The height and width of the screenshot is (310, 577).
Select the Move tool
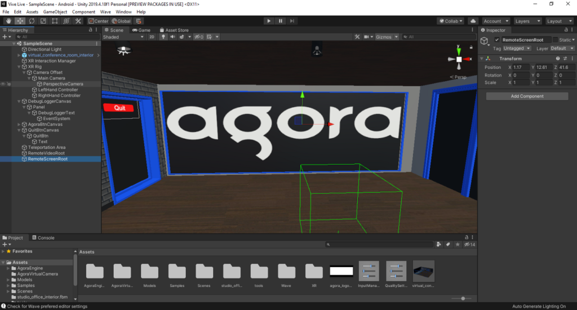coord(20,21)
